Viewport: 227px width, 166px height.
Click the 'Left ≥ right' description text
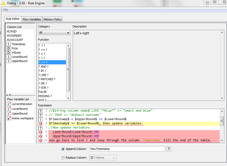coord(81,33)
